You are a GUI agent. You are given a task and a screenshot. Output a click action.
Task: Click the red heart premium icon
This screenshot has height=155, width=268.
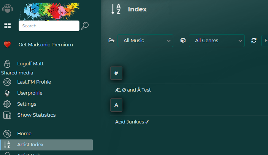pos(7,44)
